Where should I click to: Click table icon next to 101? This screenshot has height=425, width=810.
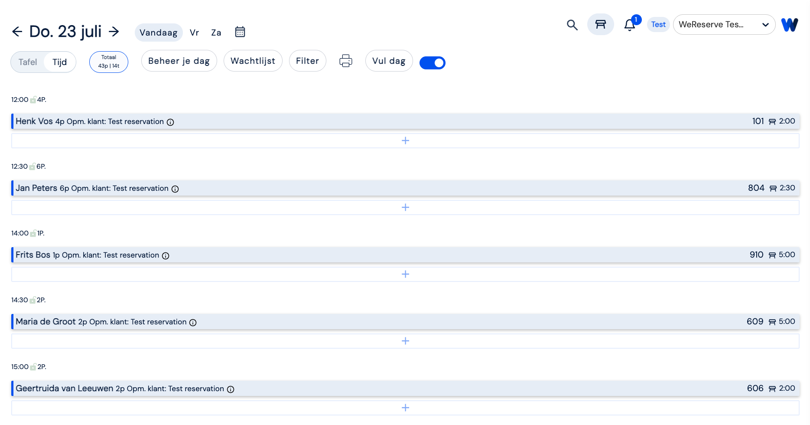[772, 122]
